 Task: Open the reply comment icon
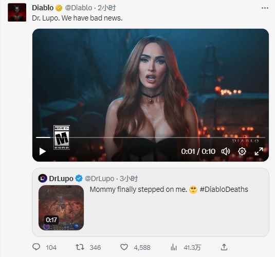(x=36, y=247)
